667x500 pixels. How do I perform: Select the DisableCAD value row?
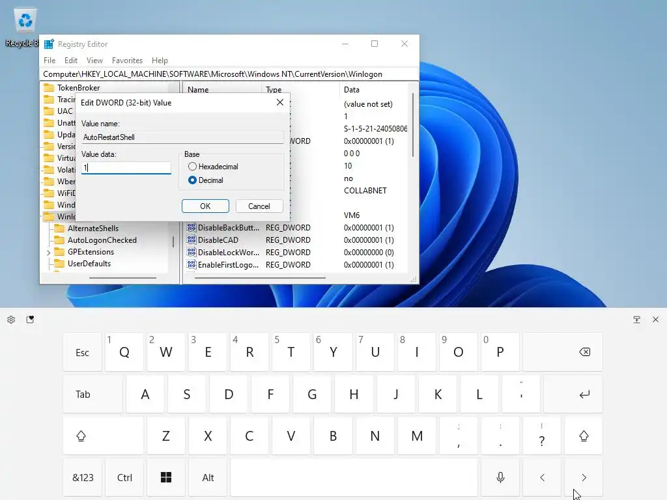click(x=296, y=240)
